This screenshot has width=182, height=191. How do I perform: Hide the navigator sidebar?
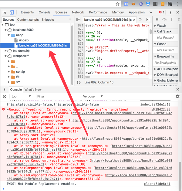pos(78,20)
